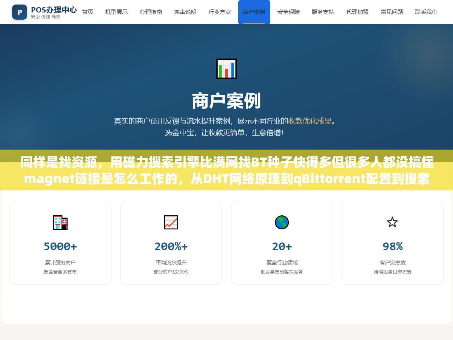The width and height of the screenshot is (453, 340).
Task: Click the 平均流水提升 label
Action: click(x=171, y=263)
